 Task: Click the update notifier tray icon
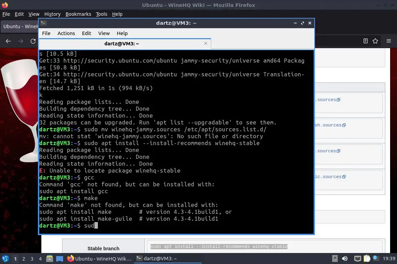coord(376,258)
